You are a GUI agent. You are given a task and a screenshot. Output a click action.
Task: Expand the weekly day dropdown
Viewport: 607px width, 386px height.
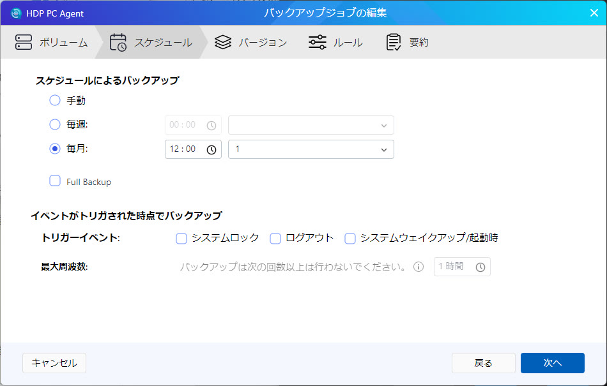(x=311, y=125)
